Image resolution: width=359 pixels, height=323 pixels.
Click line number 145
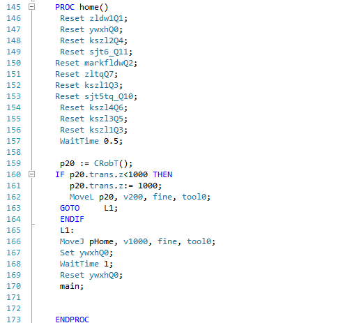(x=14, y=7)
